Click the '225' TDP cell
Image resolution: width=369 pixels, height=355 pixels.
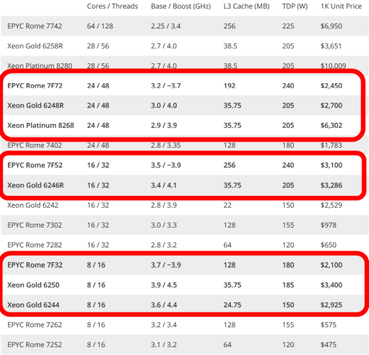pyautogui.click(x=288, y=26)
